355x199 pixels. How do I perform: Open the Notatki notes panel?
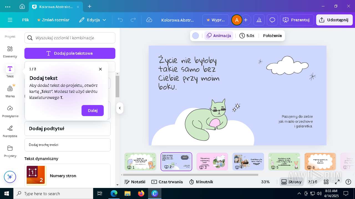[135, 182]
